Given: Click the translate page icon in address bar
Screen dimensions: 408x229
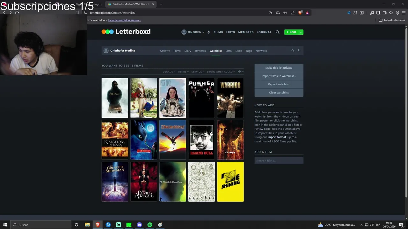Looking at the screenshot, I should (x=271, y=13).
